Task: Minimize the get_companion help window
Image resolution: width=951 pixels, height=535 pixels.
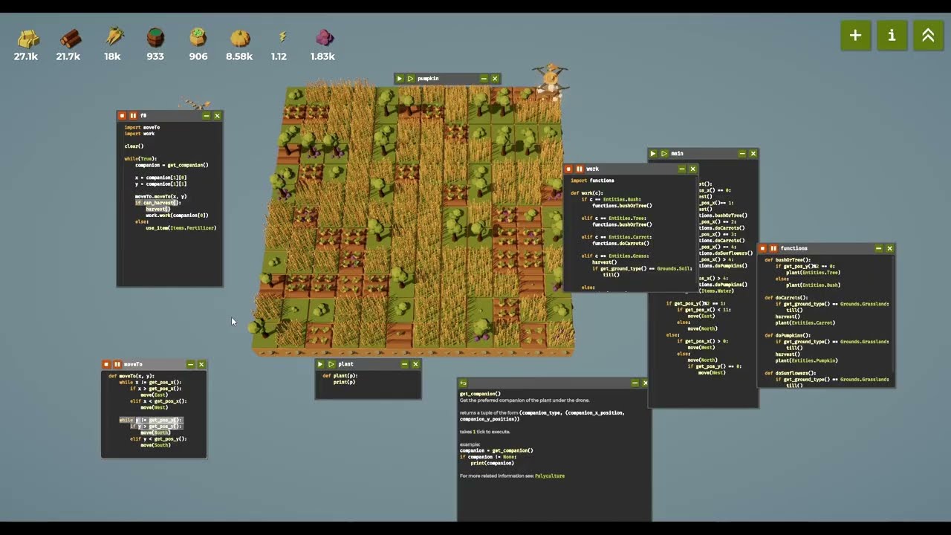Action: 634,383
